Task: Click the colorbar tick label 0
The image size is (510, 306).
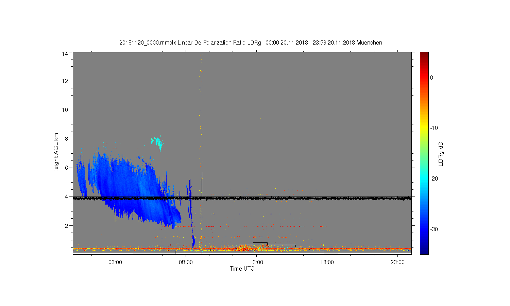Action: (x=431, y=78)
